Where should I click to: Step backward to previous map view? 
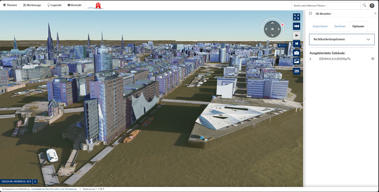[x=296, y=44]
